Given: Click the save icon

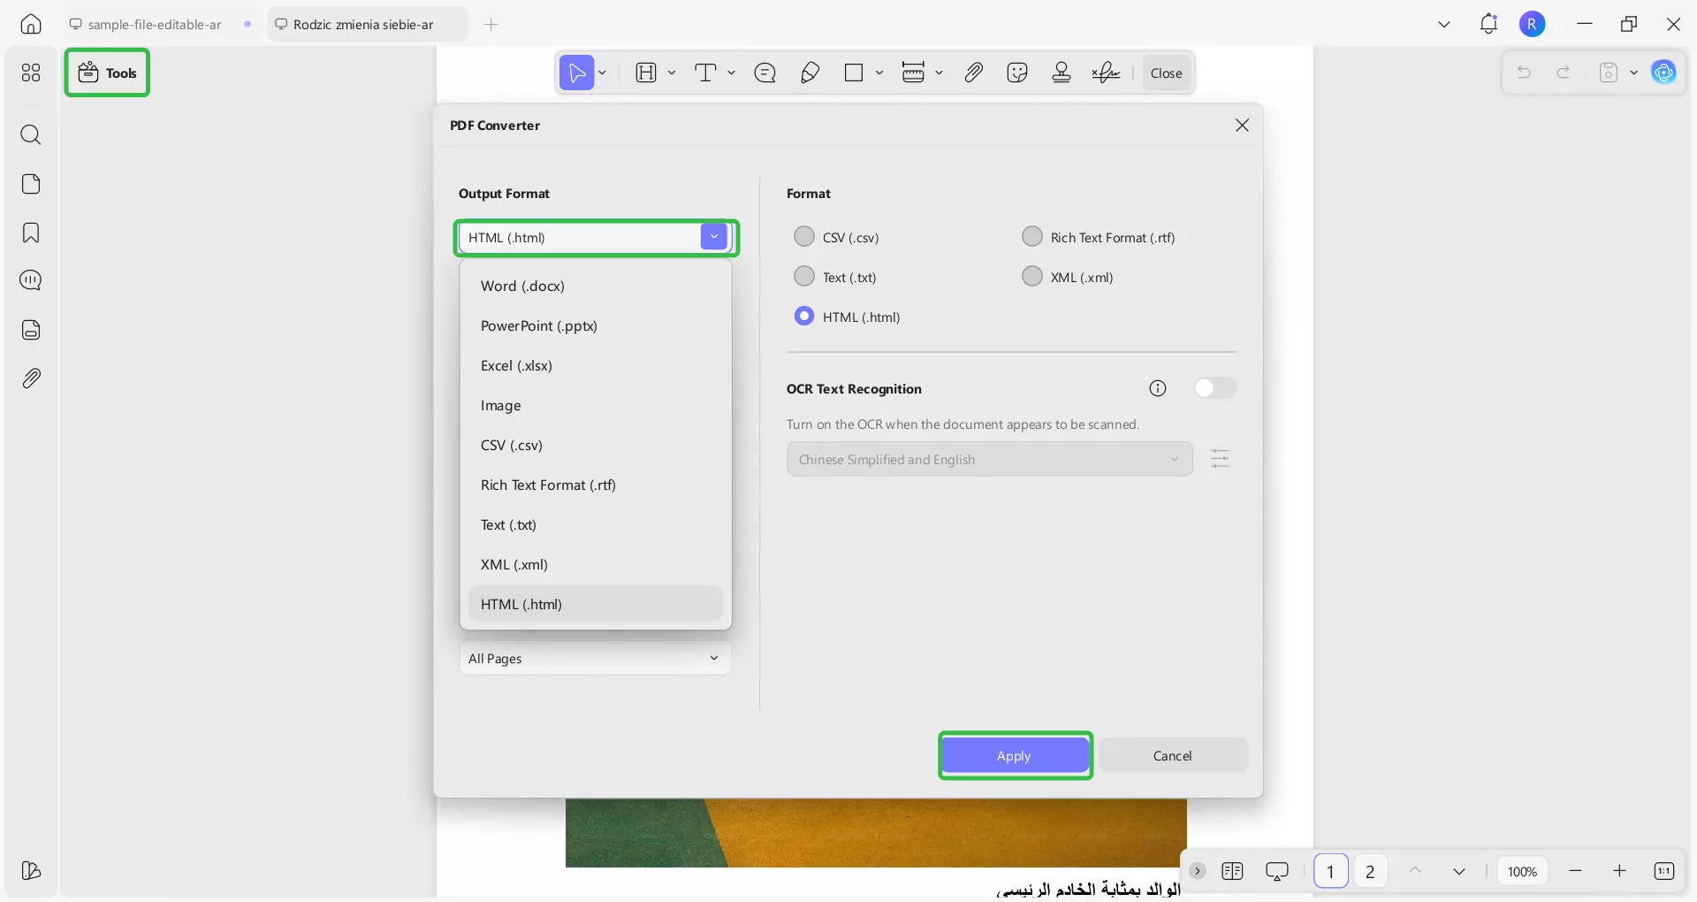Looking at the screenshot, I should coord(1609,73).
